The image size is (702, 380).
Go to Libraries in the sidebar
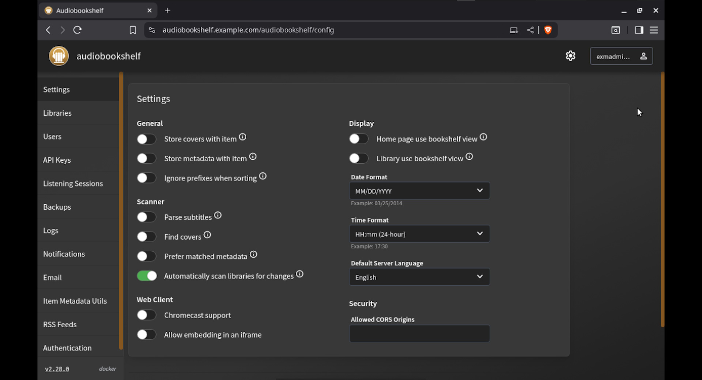click(57, 113)
